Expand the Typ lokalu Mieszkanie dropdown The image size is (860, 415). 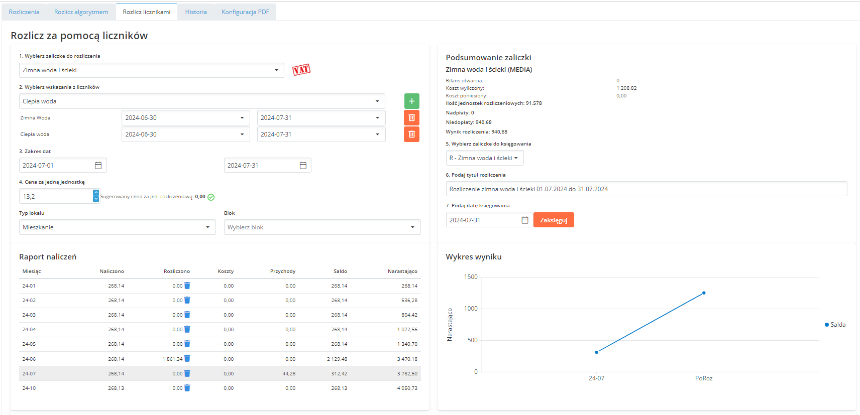pyautogui.click(x=117, y=227)
